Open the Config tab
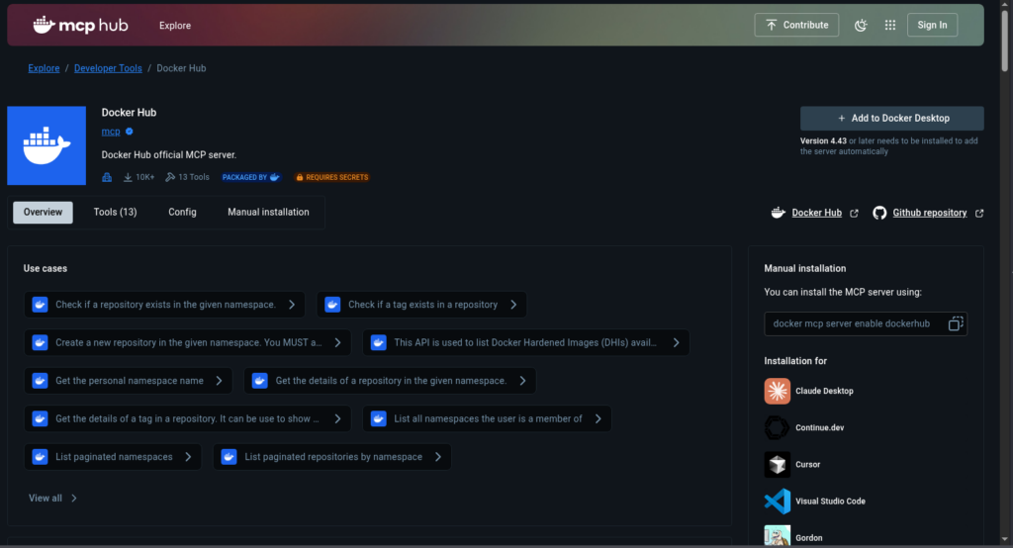1013x548 pixels. pyautogui.click(x=182, y=212)
